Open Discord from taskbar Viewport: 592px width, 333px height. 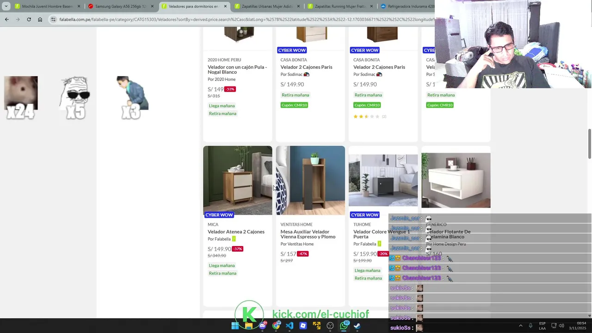point(262,326)
